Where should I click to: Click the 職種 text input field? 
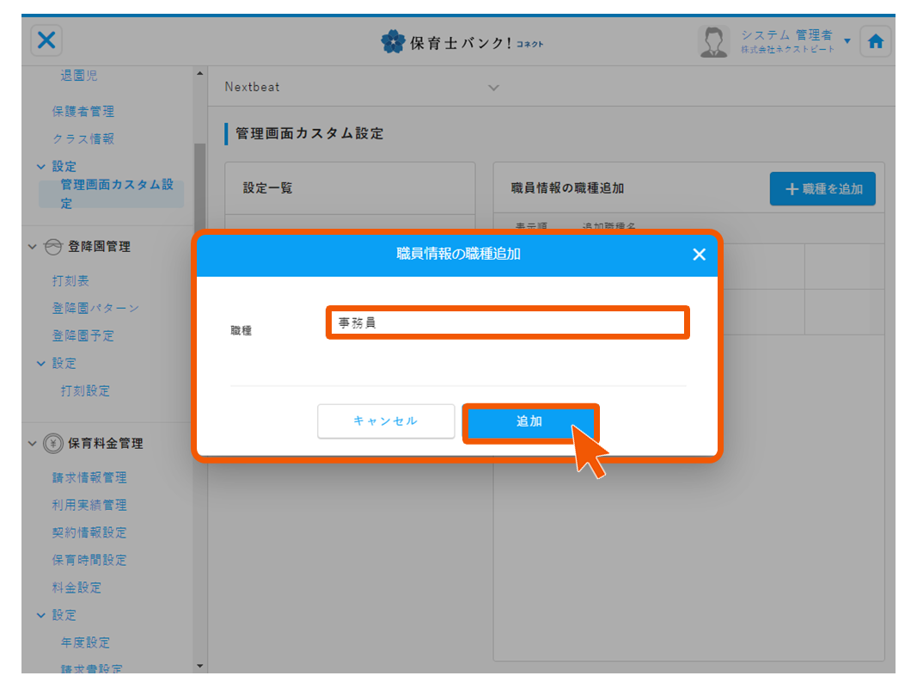[x=507, y=323]
